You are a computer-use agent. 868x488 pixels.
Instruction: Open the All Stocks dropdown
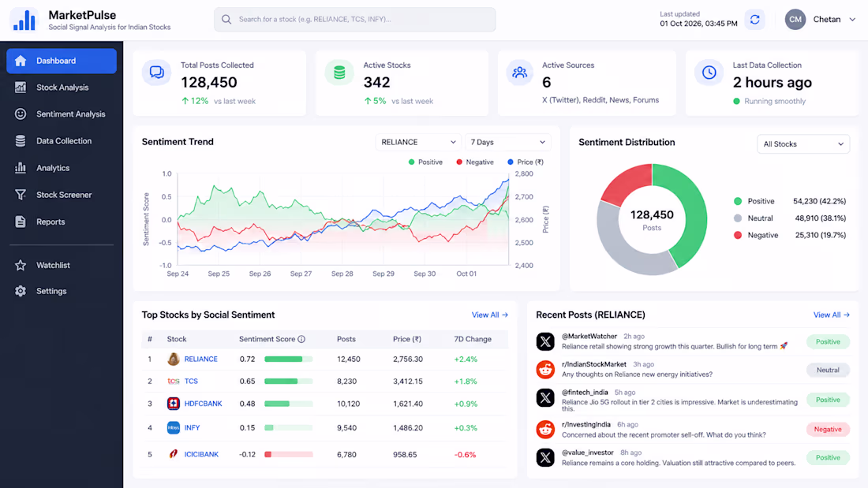[x=803, y=143]
